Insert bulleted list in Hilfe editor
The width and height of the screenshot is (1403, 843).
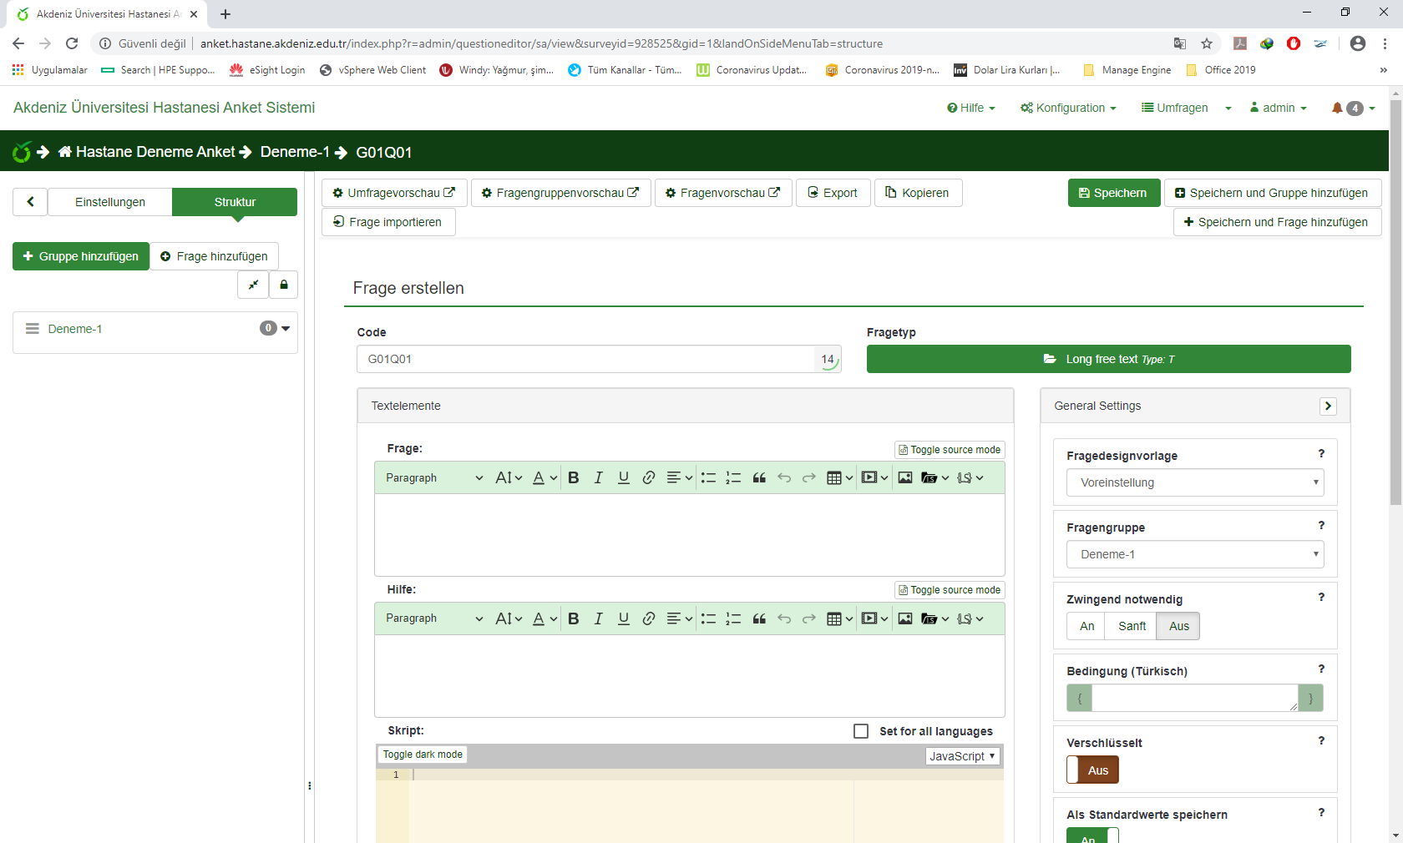(708, 618)
